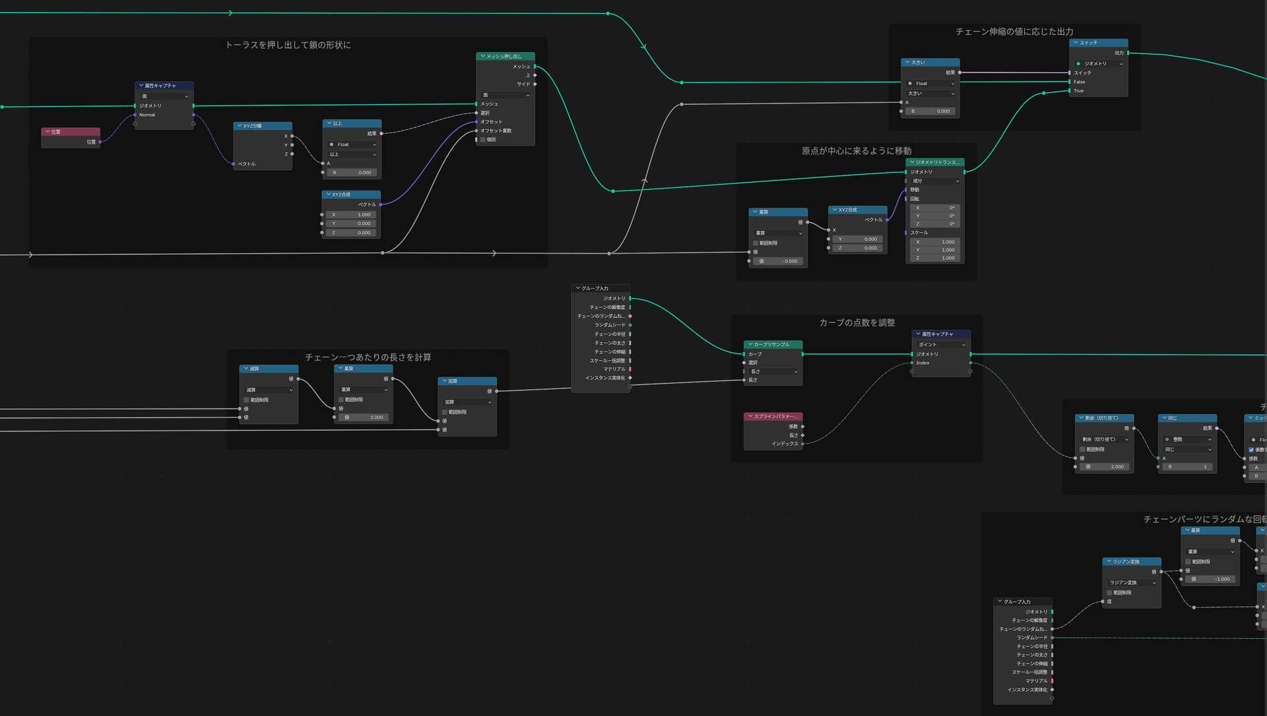1267x716 pixels.
Task: Click the 値 -0.500 field on 乗算 node
Action: 777,261
